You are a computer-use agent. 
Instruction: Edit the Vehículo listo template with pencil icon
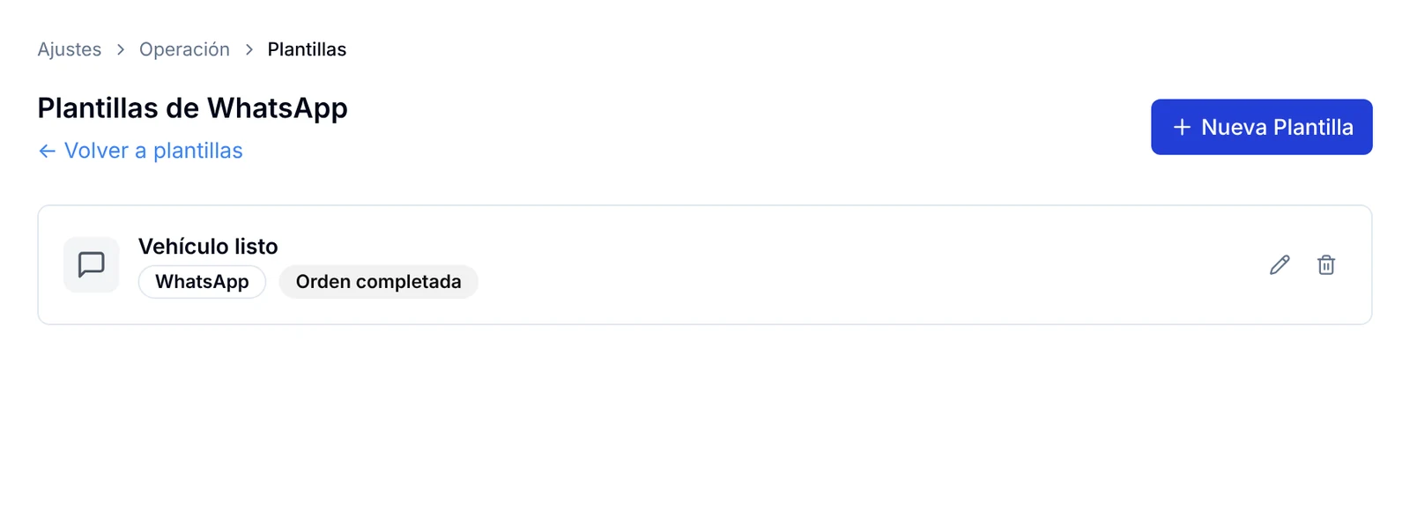(1280, 264)
